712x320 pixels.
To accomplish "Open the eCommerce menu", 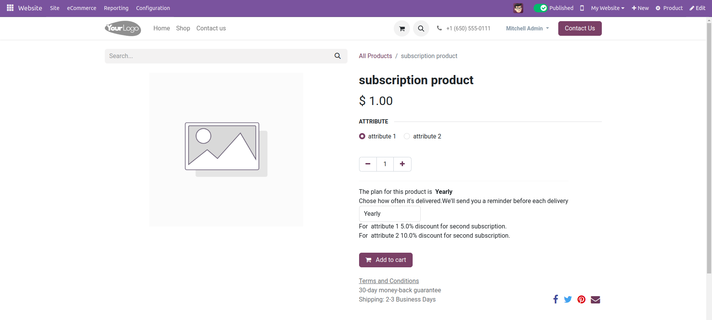I will (x=82, y=8).
